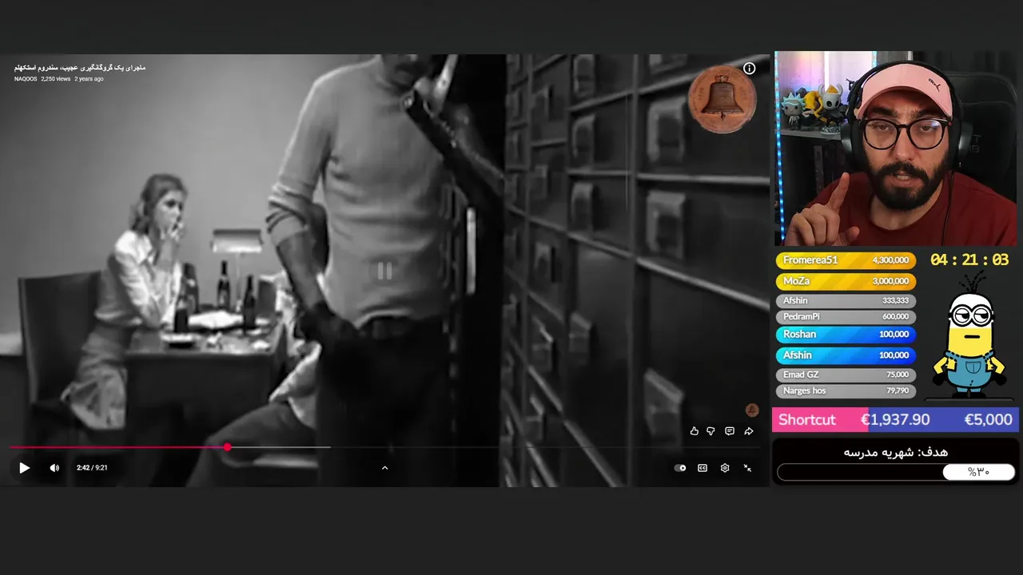Click the 3,000,000 amount next to MoZa
This screenshot has width=1023, height=575.
890,281
